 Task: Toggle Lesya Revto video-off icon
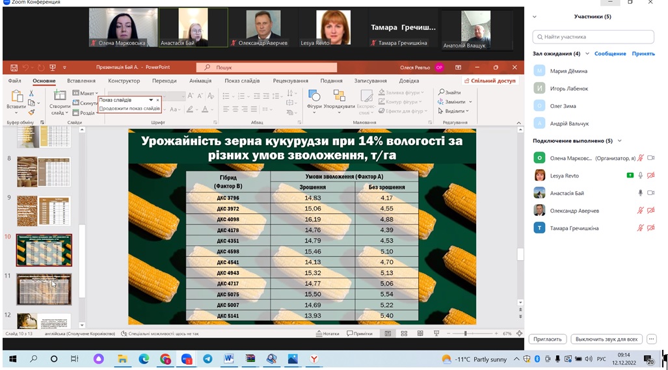(651, 176)
